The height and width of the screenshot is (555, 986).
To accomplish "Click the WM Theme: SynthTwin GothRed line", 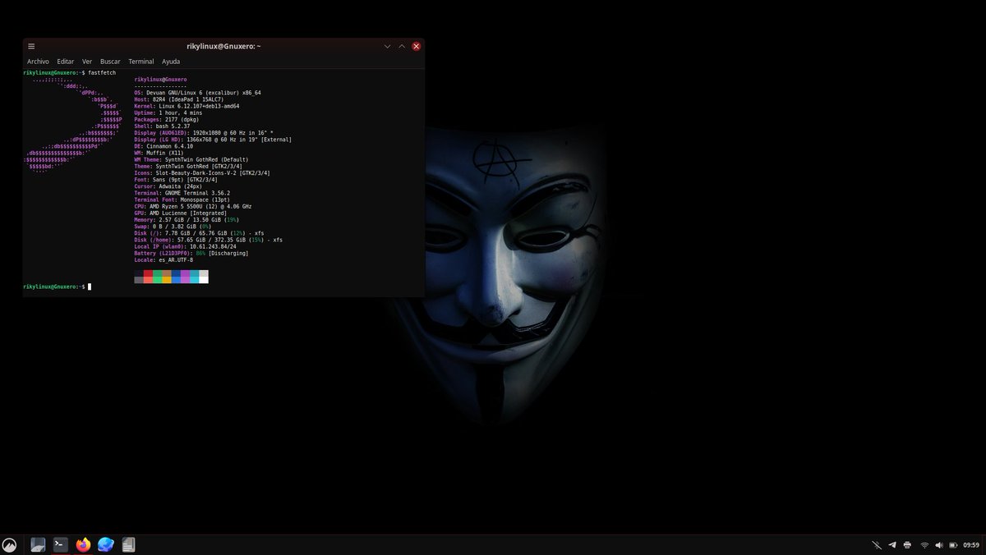I will point(191,159).
